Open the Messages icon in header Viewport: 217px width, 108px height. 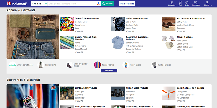tap(196, 4)
